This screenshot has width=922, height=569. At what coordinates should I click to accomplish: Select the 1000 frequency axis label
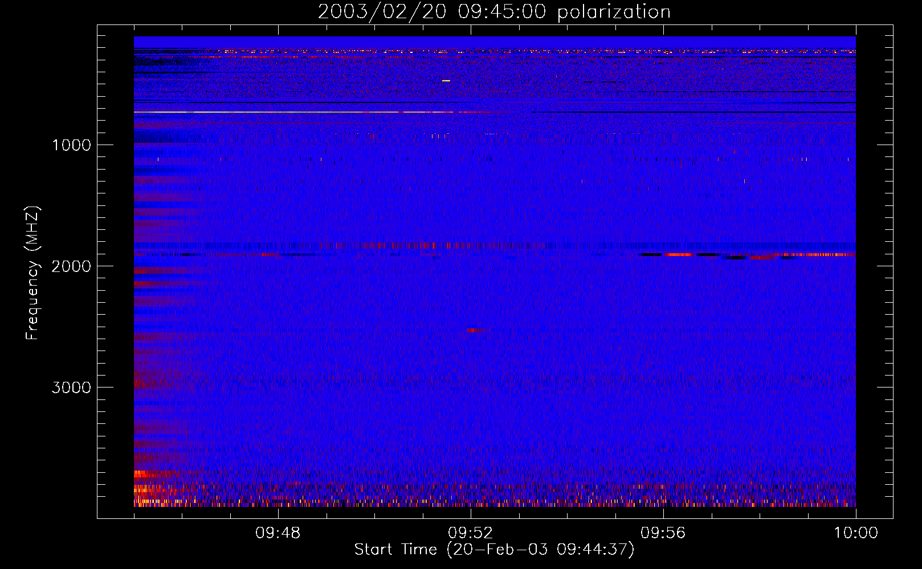pos(71,145)
